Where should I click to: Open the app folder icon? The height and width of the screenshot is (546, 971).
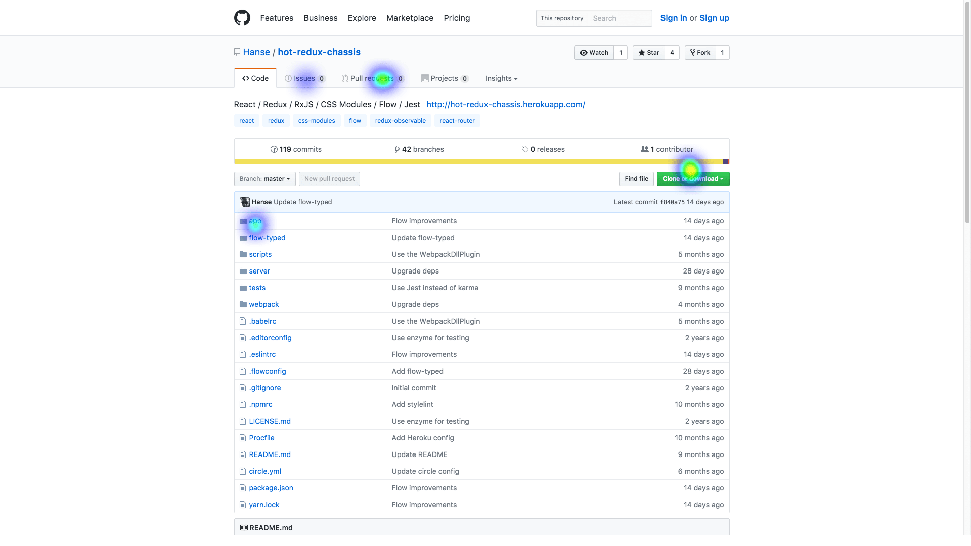pyautogui.click(x=243, y=221)
